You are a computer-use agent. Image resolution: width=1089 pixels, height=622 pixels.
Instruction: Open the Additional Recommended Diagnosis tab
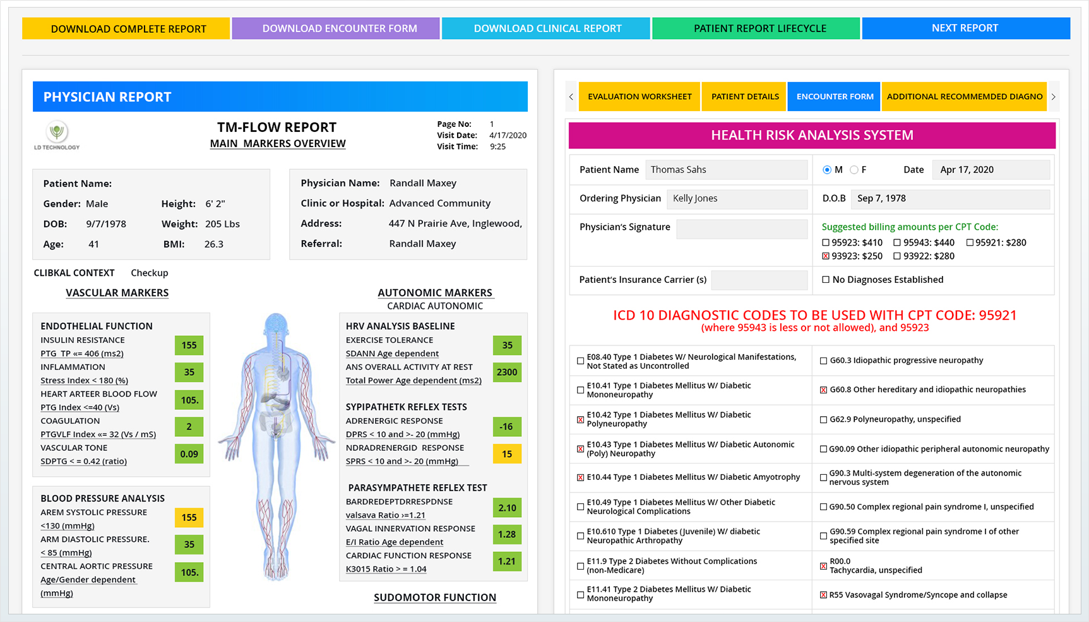963,97
